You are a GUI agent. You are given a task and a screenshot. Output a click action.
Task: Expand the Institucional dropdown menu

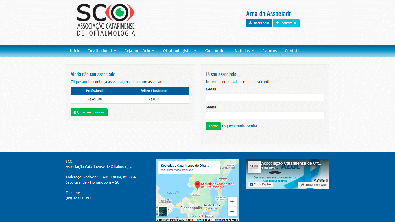pyautogui.click(x=102, y=51)
